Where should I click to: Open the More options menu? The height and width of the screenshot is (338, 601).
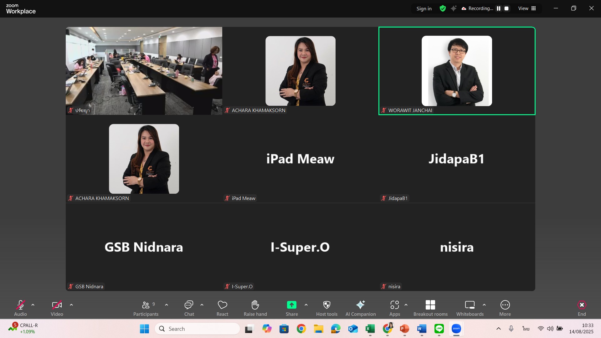505,308
